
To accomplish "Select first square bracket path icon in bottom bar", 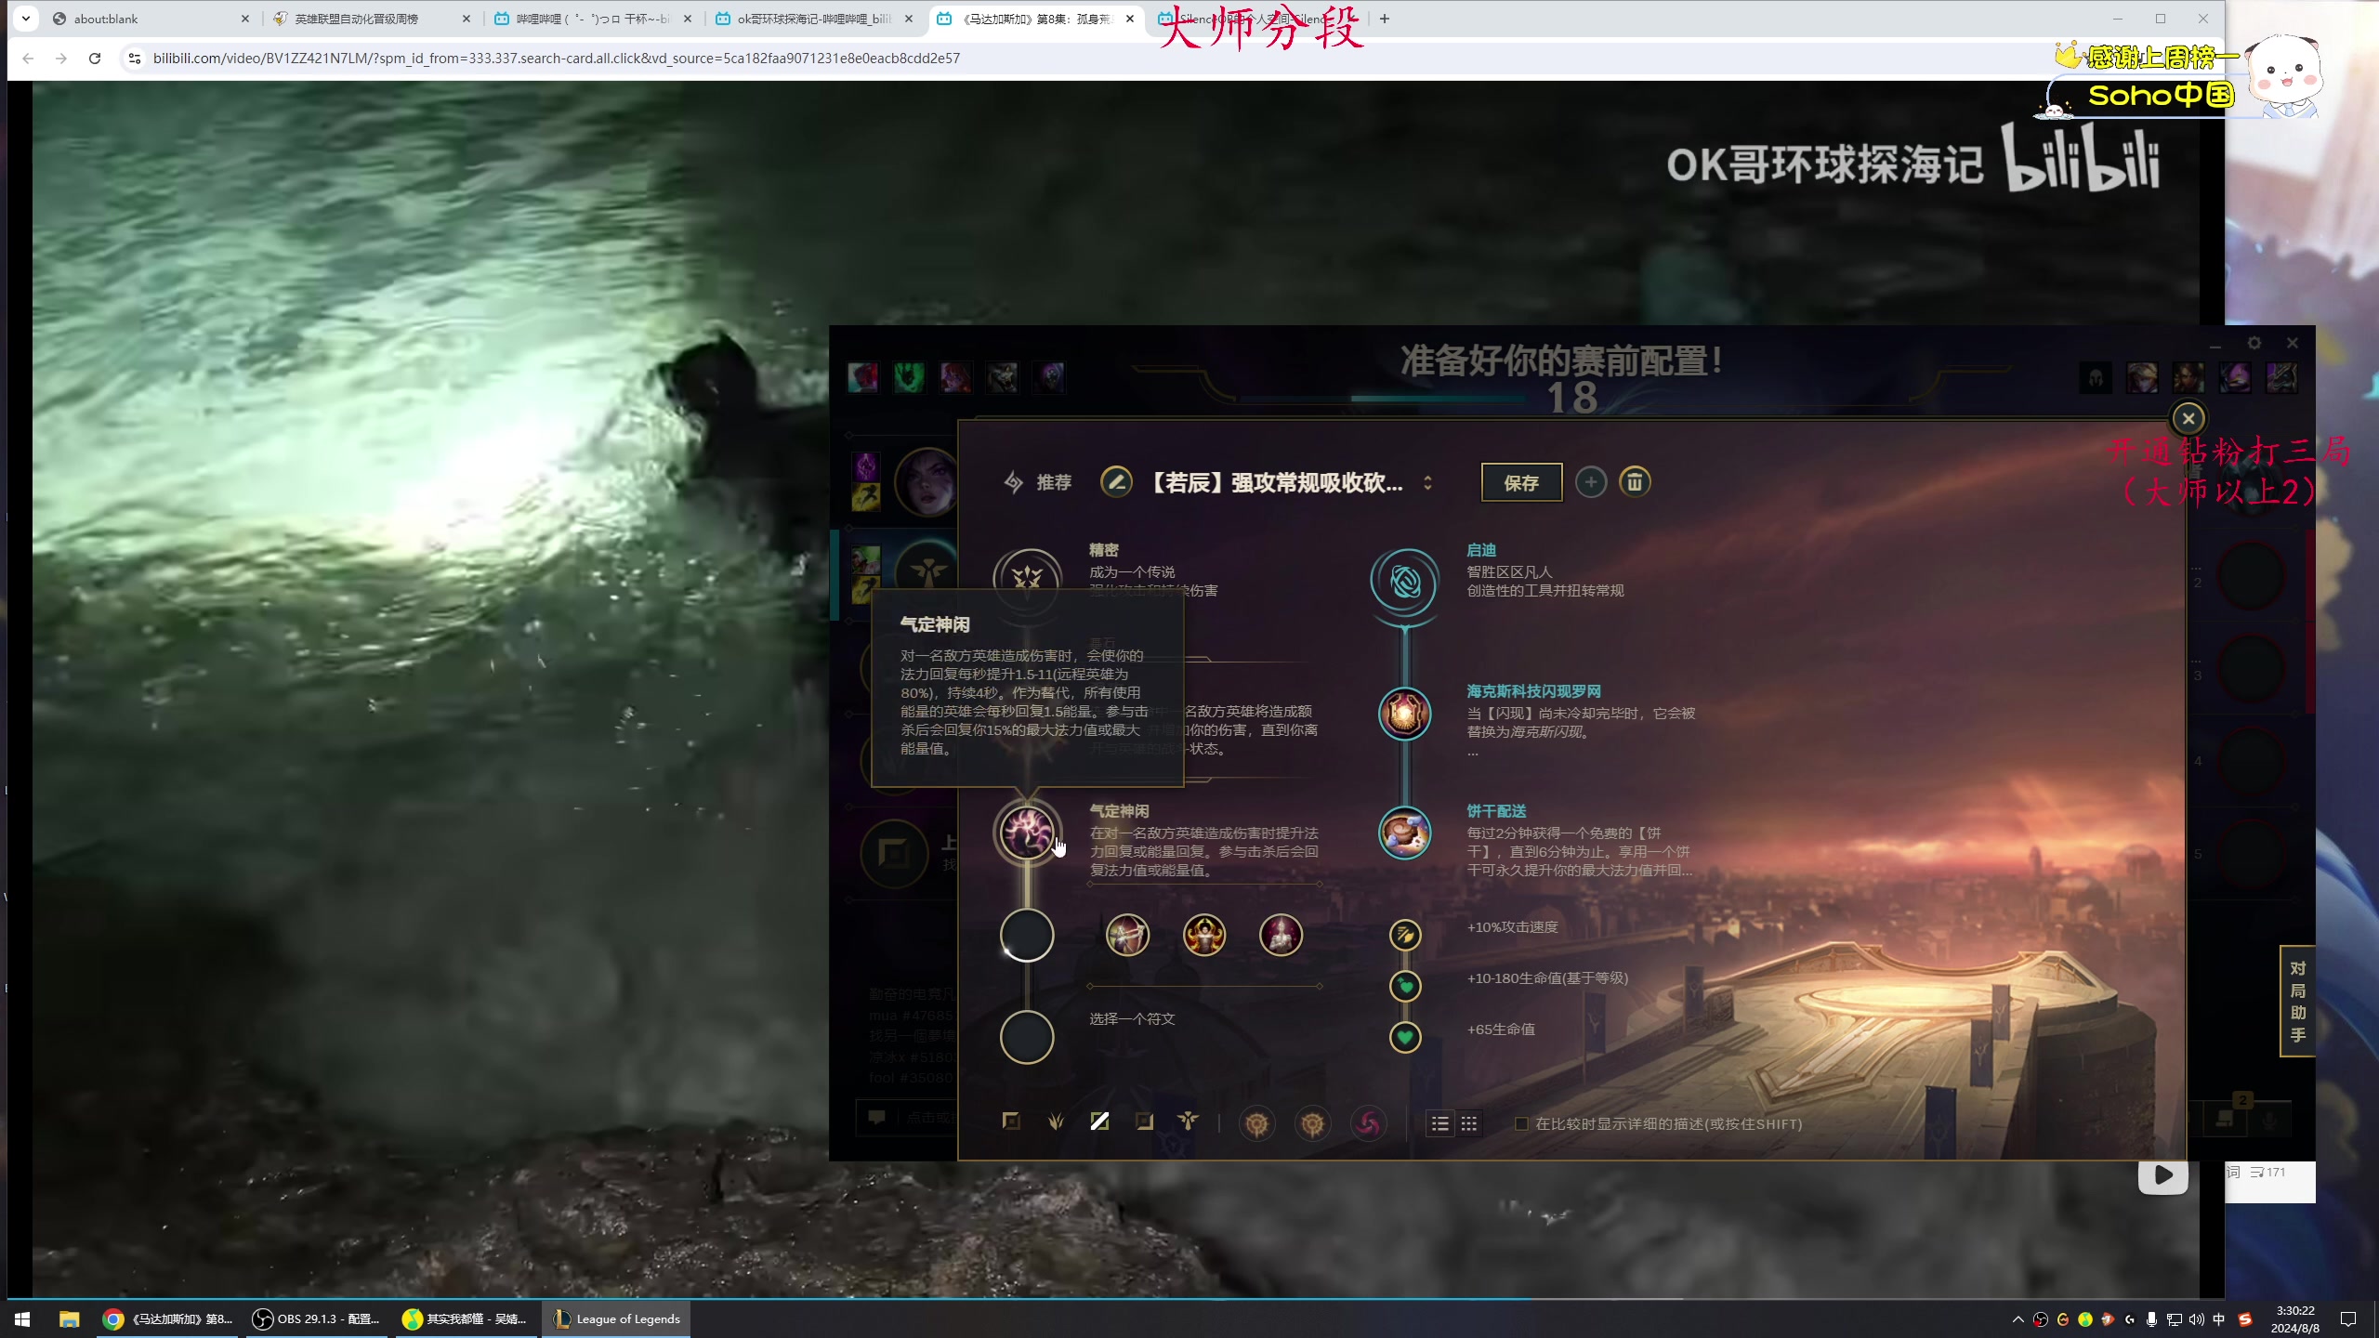I will [x=1011, y=1122].
